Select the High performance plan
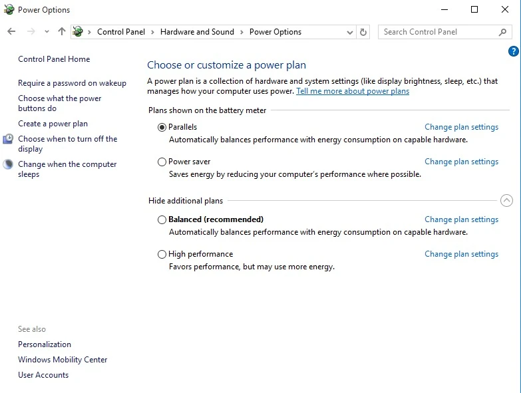This screenshot has width=521, height=393. [x=162, y=254]
